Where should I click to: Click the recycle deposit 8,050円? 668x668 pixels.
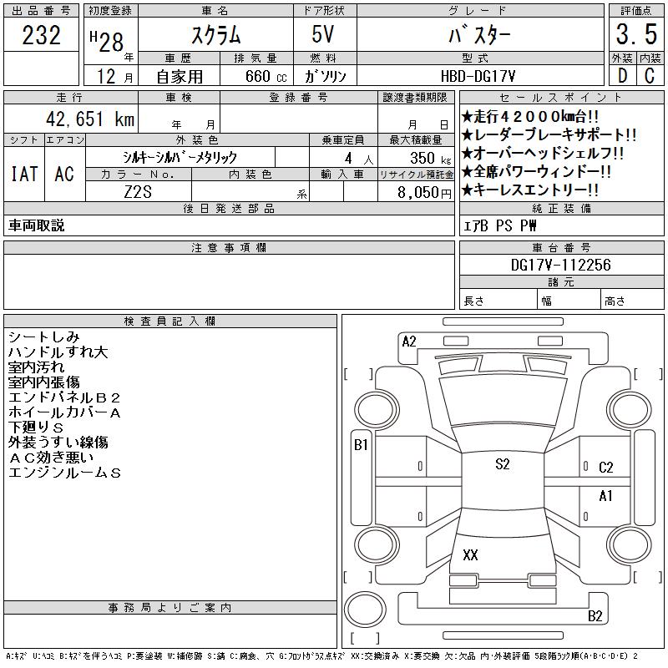click(424, 192)
